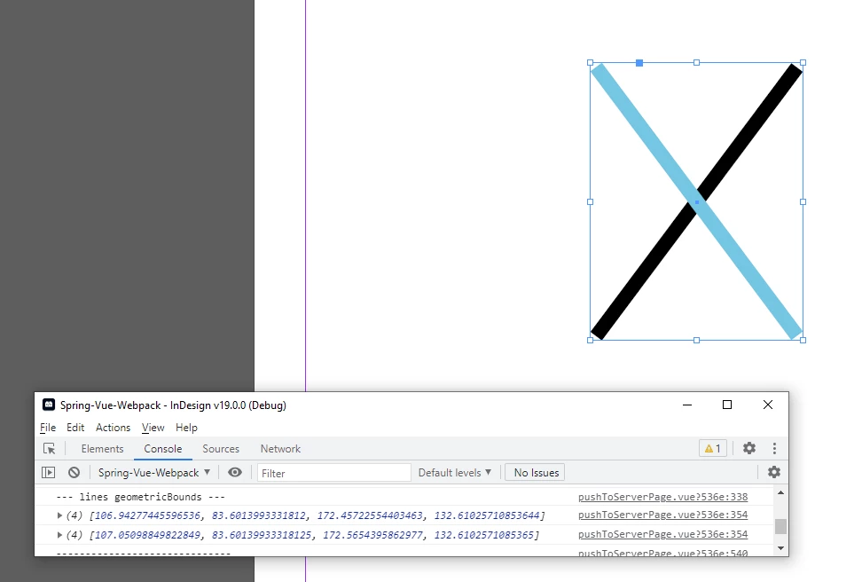This screenshot has height=582, width=862.
Task: Expand the array starting with 107.05098849822849
Action: (59, 535)
